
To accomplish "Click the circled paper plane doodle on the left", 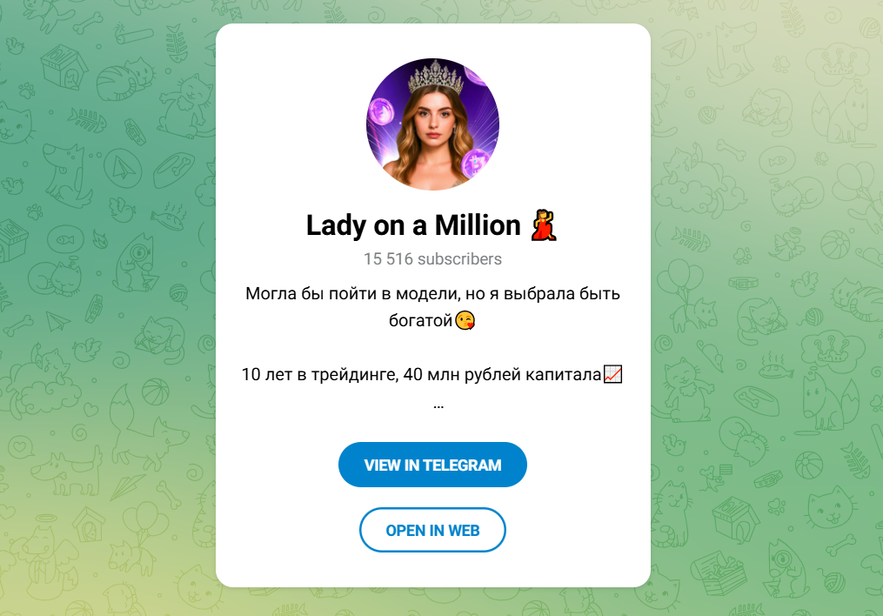I will [122, 168].
